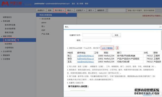Click Hello1234 in the 张三 row
This screenshot has width=162, height=97.
click(109, 56)
